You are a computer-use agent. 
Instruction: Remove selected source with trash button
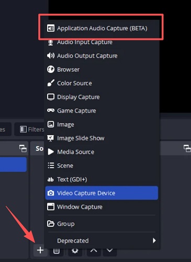[57, 251]
